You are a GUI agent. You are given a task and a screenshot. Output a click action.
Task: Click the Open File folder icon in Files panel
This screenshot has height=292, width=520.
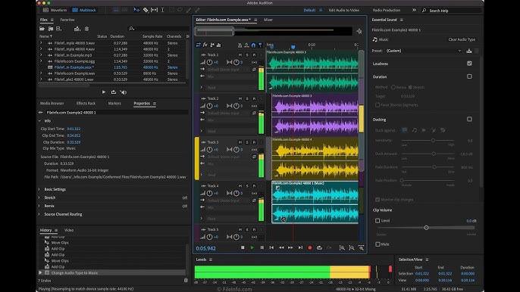[x=42, y=29]
